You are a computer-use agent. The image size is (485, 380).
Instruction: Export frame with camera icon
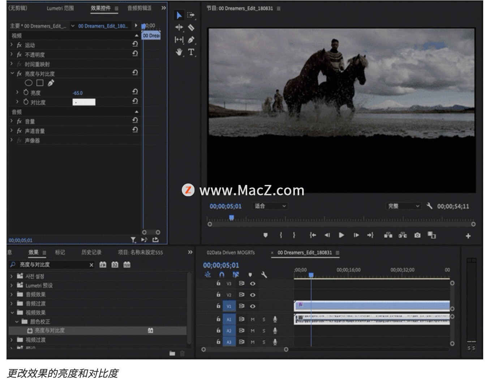click(417, 235)
